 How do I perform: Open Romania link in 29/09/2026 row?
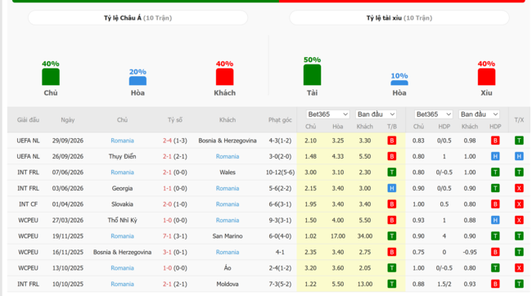(122, 141)
